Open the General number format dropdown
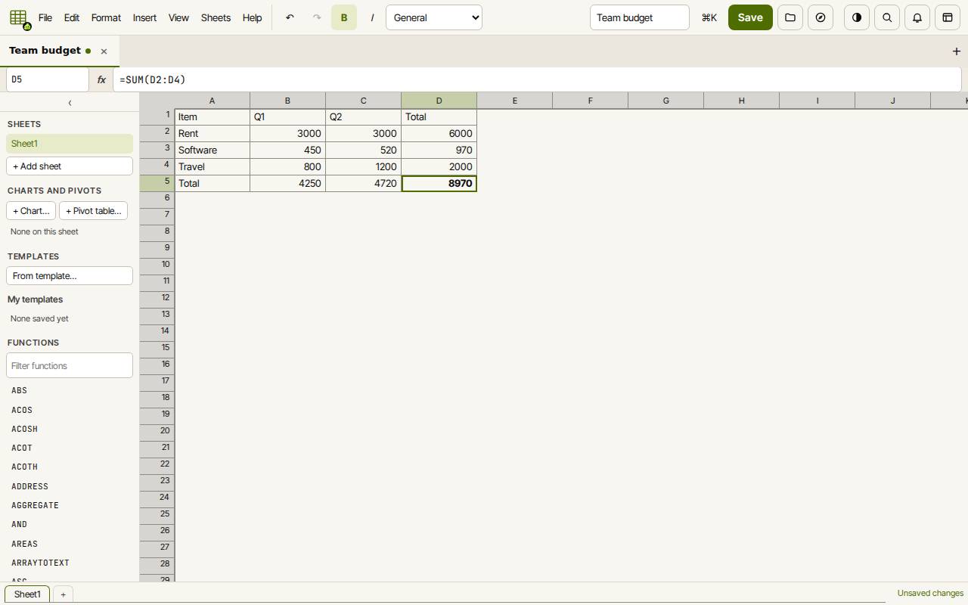This screenshot has height=605, width=968. 434,17
